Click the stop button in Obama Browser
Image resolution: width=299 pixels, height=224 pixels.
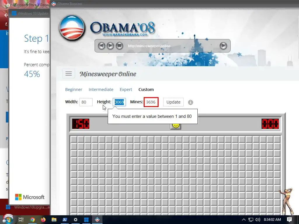point(119,46)
